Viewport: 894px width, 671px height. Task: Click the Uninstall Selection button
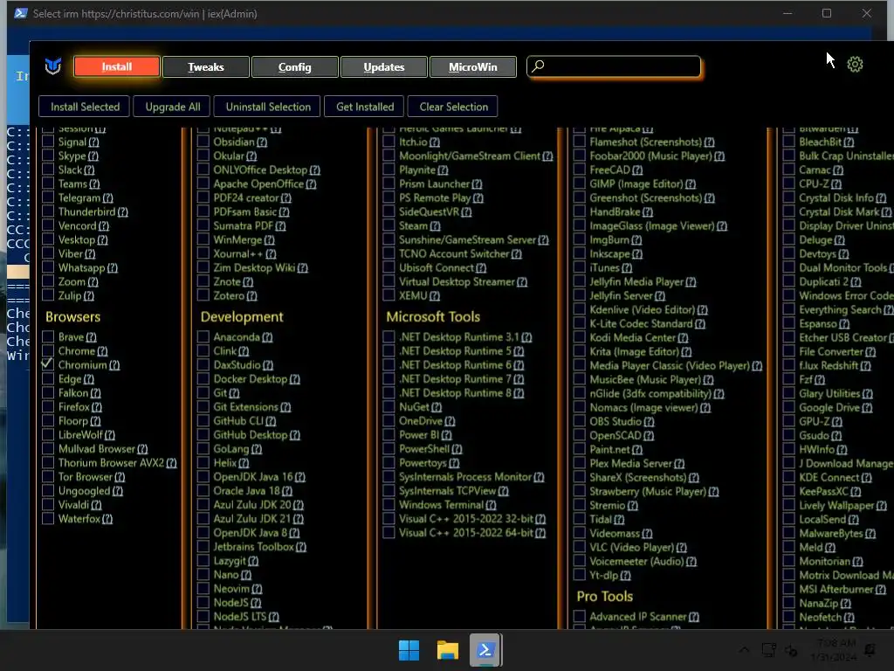point(268,107)
